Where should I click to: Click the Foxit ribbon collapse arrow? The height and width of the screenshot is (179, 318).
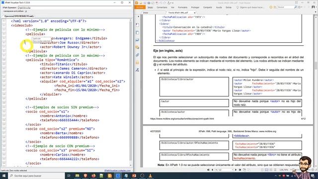[316, 12]
